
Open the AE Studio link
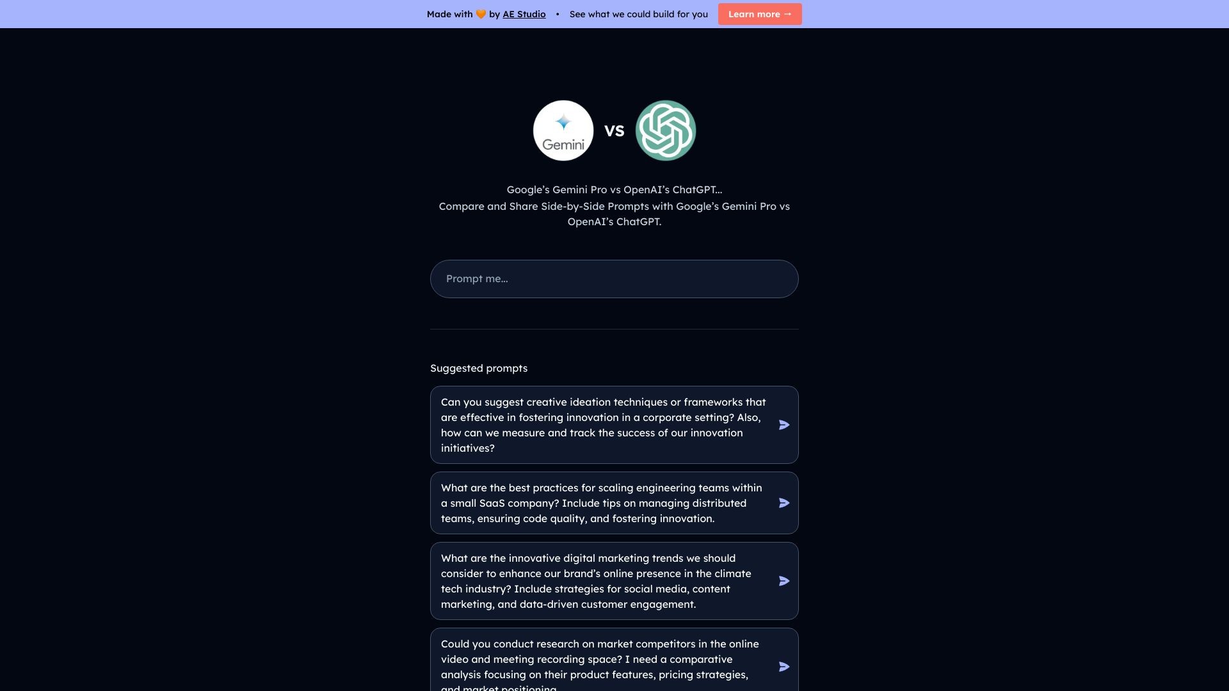tap(524, 13)
